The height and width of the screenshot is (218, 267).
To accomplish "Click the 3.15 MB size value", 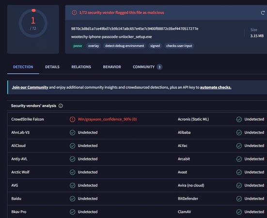I will point(257,36).
